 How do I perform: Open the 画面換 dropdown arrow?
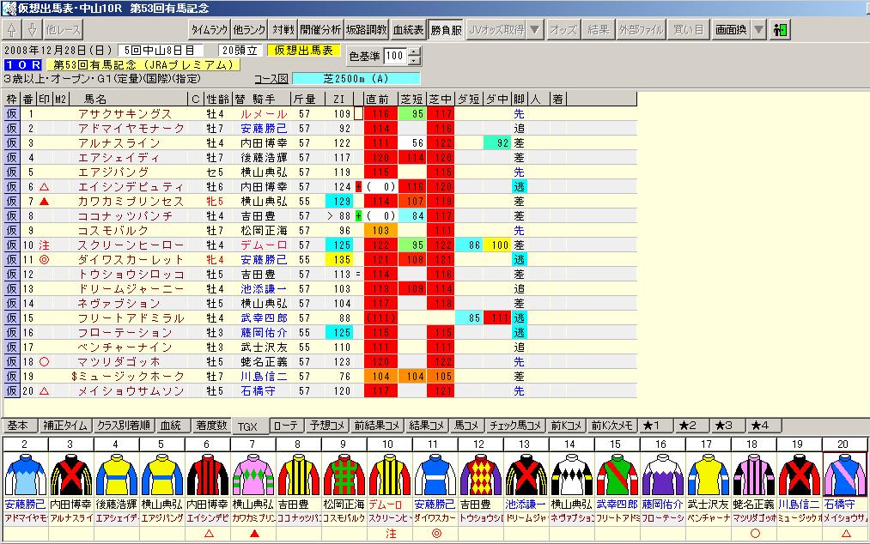[x=758, y=29]
